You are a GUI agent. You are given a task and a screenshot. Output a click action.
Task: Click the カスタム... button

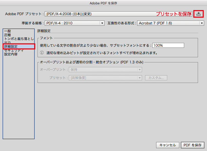pyautogui.click(x=156, y=78)
